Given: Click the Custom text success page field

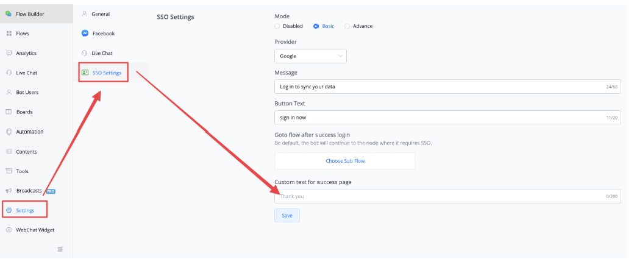Looking at the screenshot, I should 447,196.
